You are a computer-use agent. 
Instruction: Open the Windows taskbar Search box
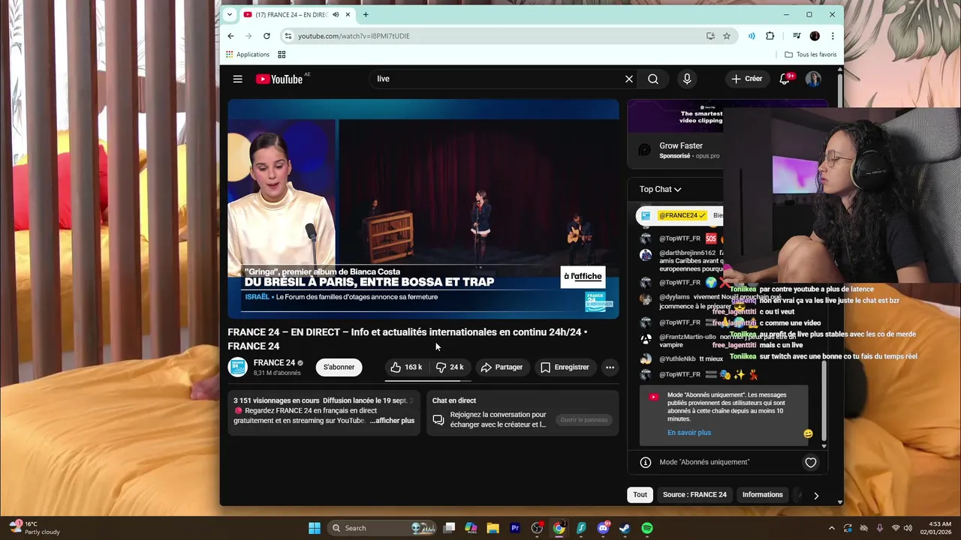[382, 528]
